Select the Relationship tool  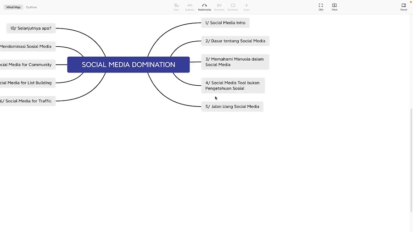pyautogui.click(x=204, y=7)
